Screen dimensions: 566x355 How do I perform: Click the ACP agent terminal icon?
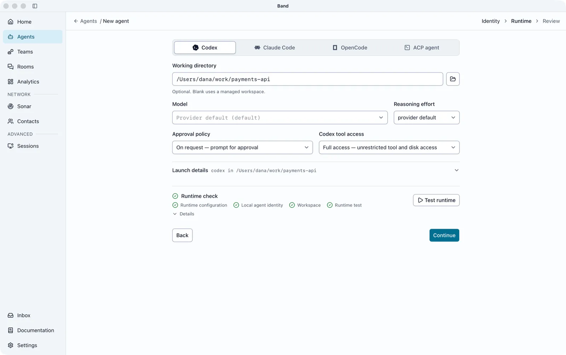click(407, 47)
